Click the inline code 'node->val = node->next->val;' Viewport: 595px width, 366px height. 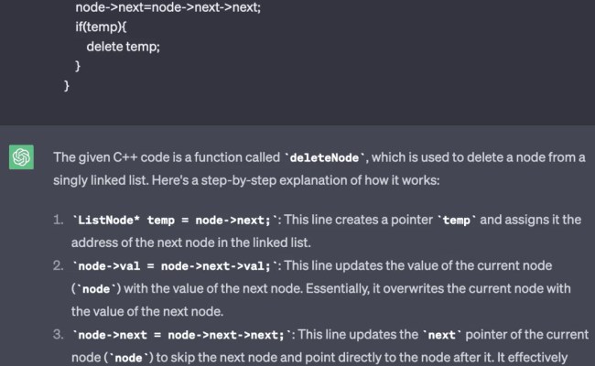(x=174, y=266)
